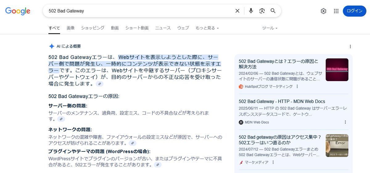Open quick settings gear icon

tap(323, 11)
